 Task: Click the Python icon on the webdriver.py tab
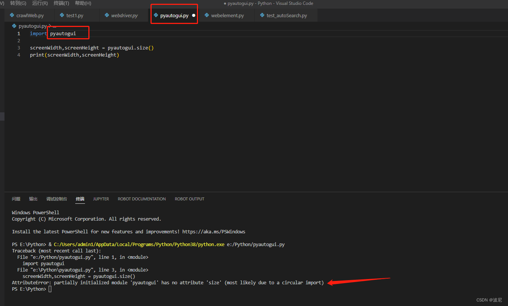(106, 15)
